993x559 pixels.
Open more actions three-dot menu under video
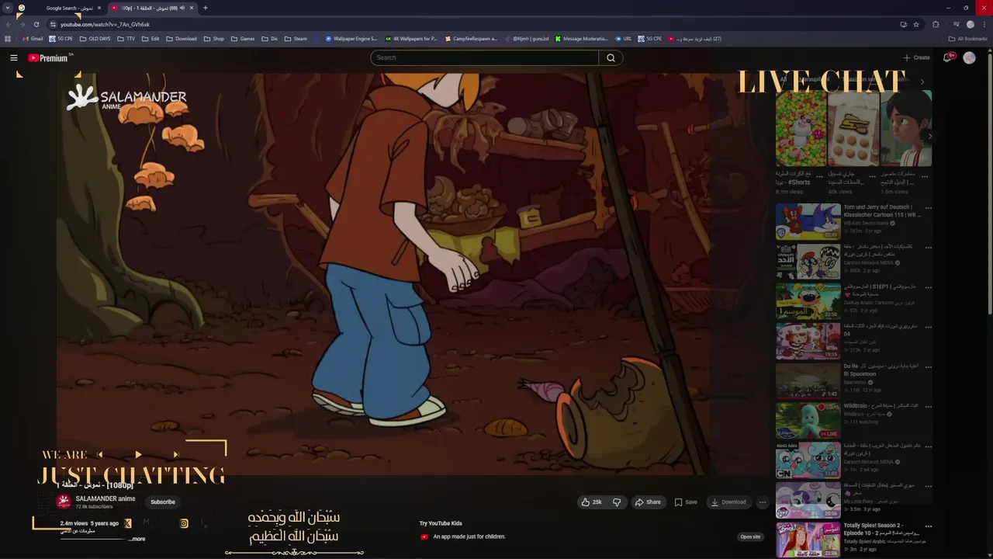[x=762, y=502]
